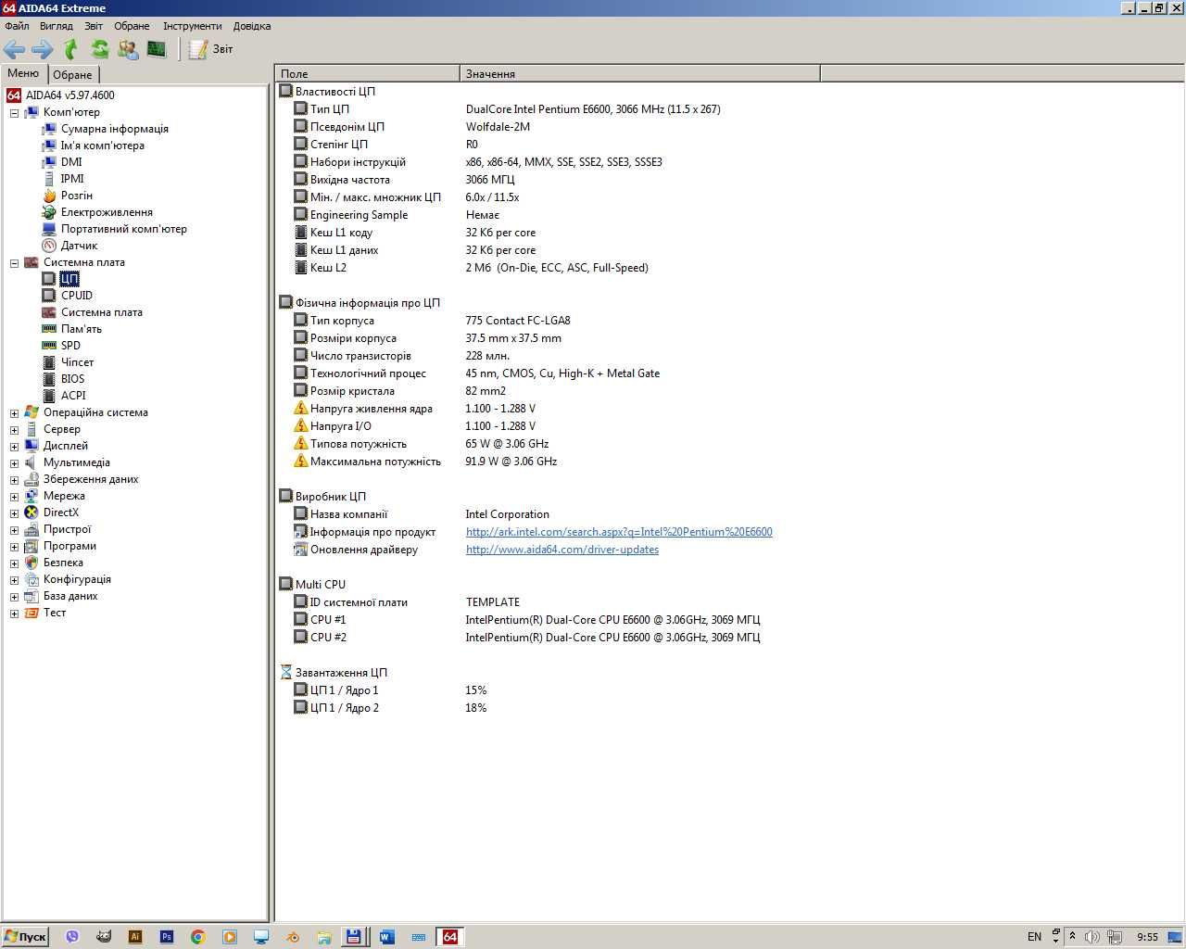
Task: Open Сумарна інформація in the tree
Action: click(x=114, y=129)
